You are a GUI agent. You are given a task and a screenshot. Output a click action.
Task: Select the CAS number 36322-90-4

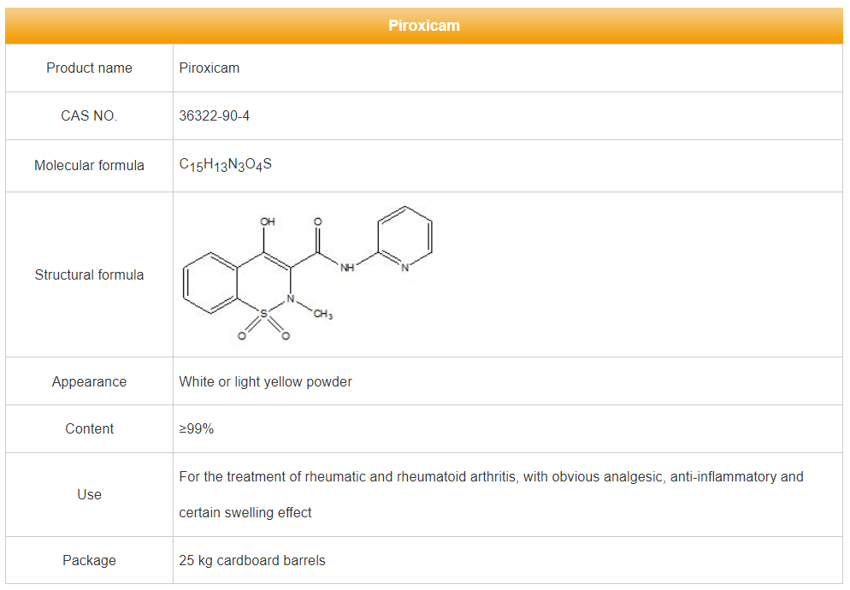(x=215, y=116)
